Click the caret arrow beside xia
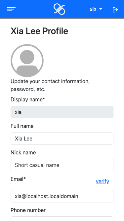Image resolution: width=124 pixels, height=221 pixels. [x=101, y=9]
